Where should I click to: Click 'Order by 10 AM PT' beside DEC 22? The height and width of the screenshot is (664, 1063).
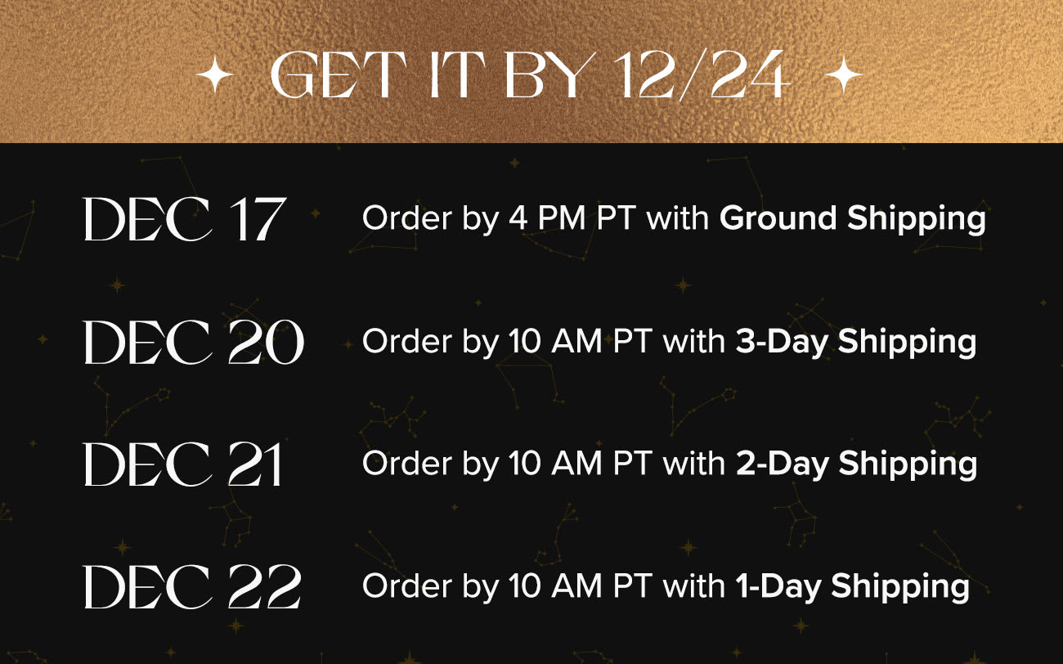(x=507, y=587)
